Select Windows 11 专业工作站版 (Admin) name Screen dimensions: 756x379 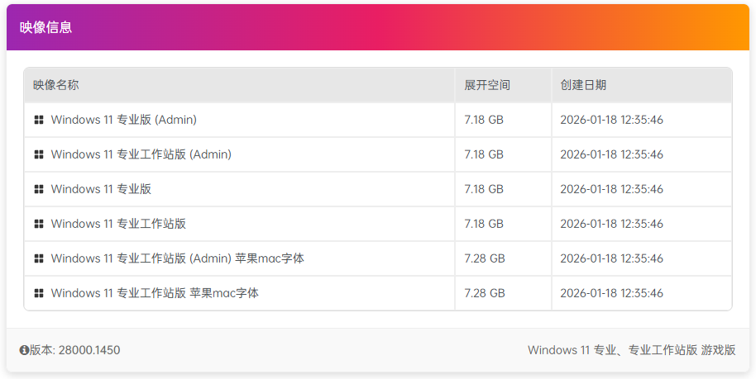coord(141,154)
